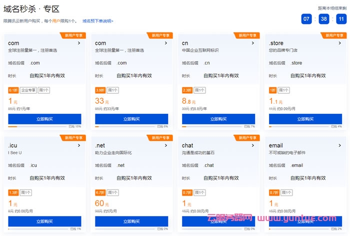350x236 pixels.
Task: Buy the .store domain with 立即购买
Action: [x=305, y=119]
